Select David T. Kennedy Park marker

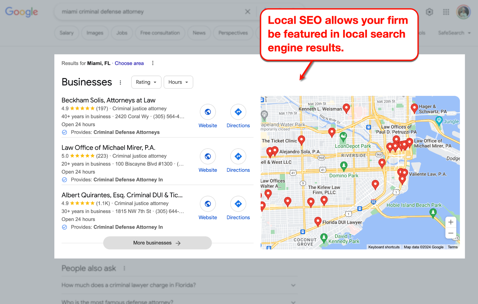pyautogui.click(x=324, y=238)
